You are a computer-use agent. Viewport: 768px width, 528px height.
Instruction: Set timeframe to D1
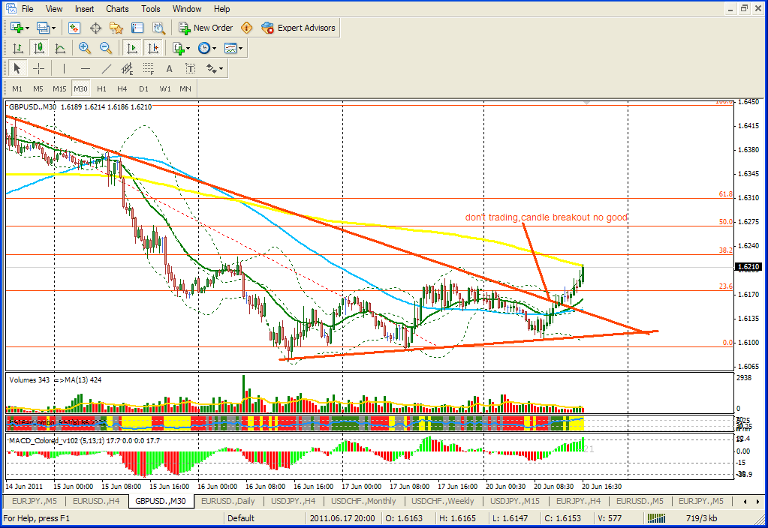143,88
